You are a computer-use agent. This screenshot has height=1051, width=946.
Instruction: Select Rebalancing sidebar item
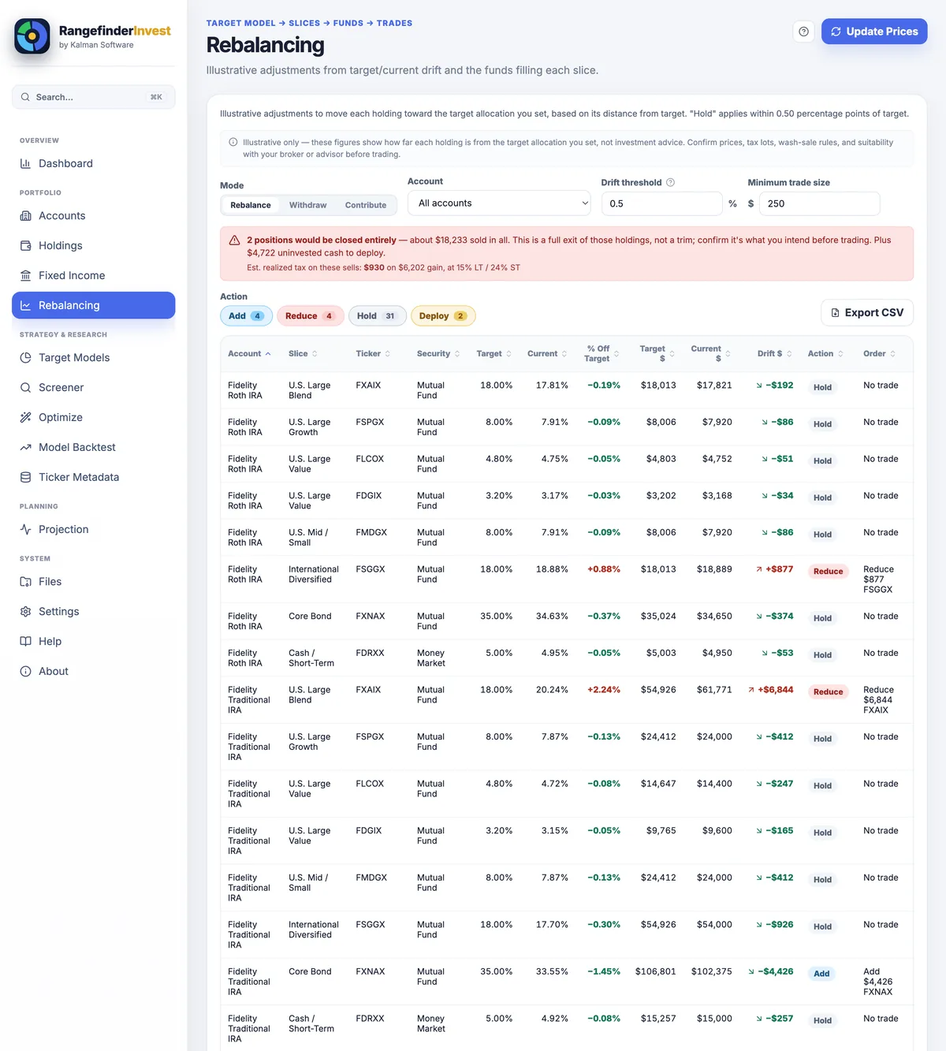tap(93, 305)
